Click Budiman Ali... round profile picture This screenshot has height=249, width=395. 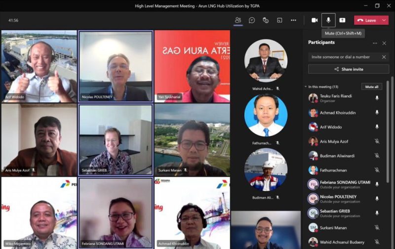click(x=266, y=170)
